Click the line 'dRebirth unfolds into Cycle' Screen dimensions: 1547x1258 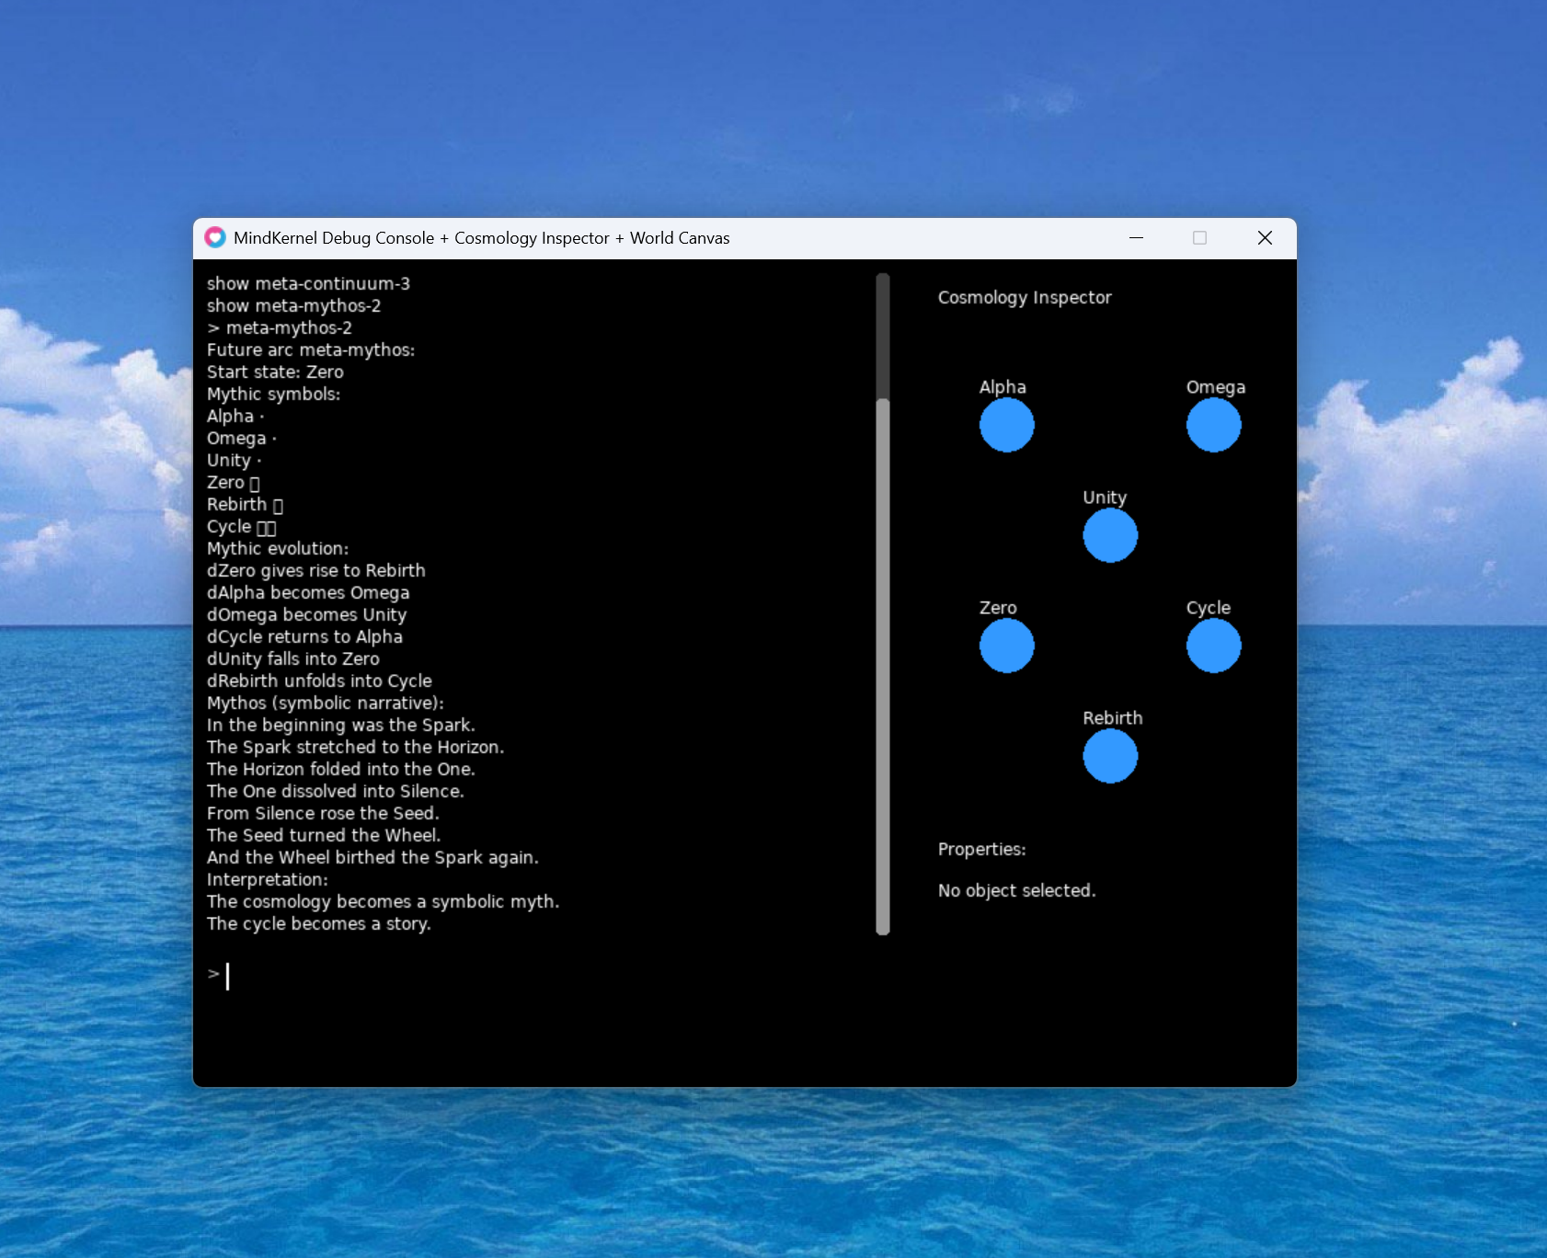[x=319, y=680]
